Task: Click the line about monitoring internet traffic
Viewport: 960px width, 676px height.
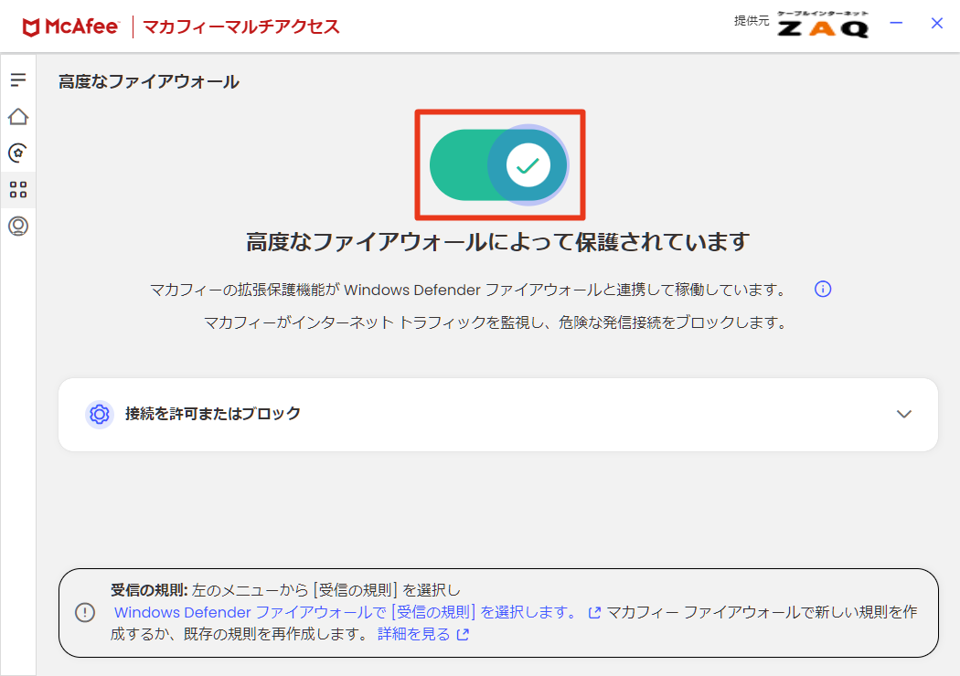Action: [496, 322]
